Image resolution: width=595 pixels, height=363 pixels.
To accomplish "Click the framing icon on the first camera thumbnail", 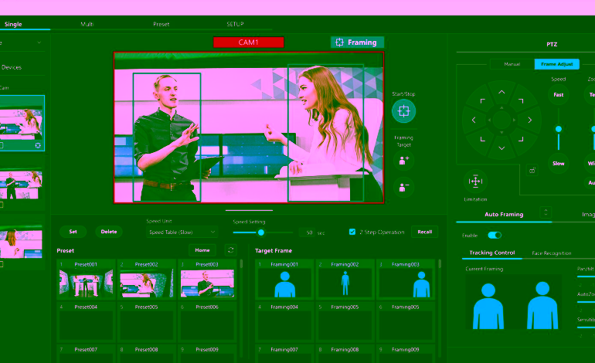I will click(38, 145).
